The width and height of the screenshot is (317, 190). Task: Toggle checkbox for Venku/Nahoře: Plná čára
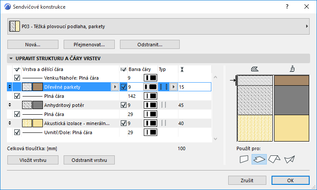point(17,78)
